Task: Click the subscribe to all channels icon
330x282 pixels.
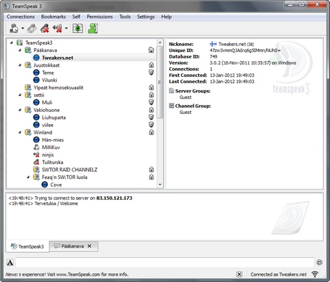Action: click(78, 29)
